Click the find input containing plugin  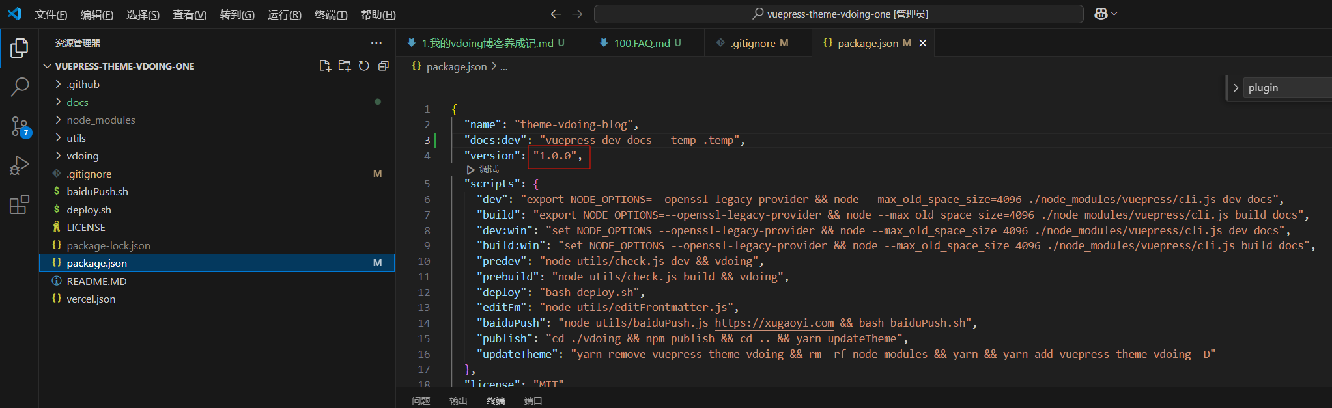coord(1286,88)
